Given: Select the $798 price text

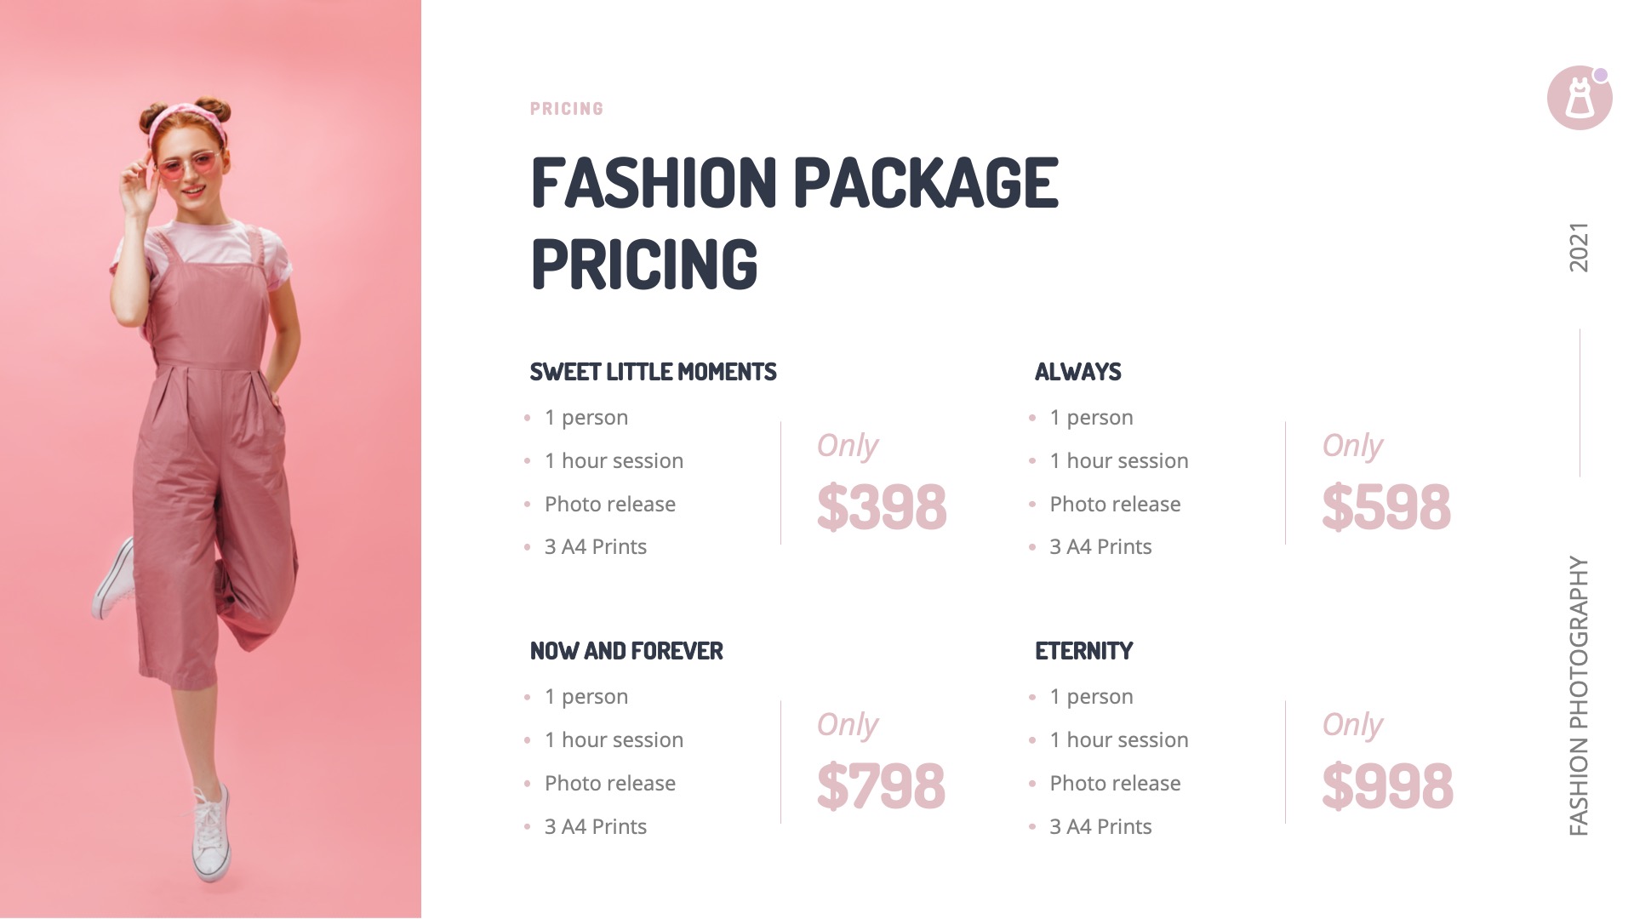Looking at the screenshot, I should pos(881,786).
